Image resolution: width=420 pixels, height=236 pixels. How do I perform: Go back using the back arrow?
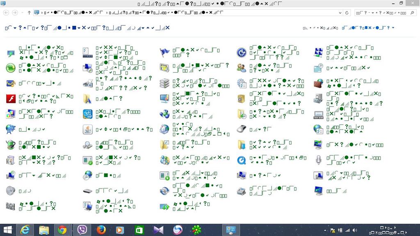[6, 13]
